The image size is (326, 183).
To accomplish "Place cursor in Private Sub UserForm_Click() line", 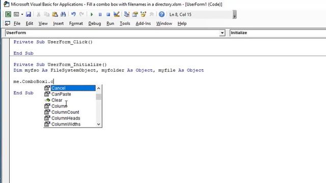I will [53, 42].
